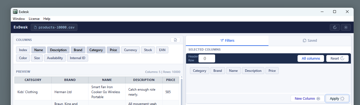Click the Kids' Clothing cell
Image resolution: width=360 pixels, height=105 pixels.
(33, 92)
